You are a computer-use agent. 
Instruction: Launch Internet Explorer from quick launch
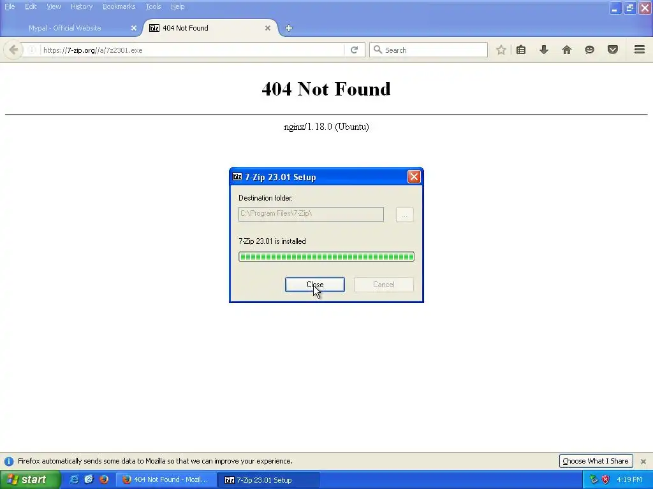click(x=74, y=479)
